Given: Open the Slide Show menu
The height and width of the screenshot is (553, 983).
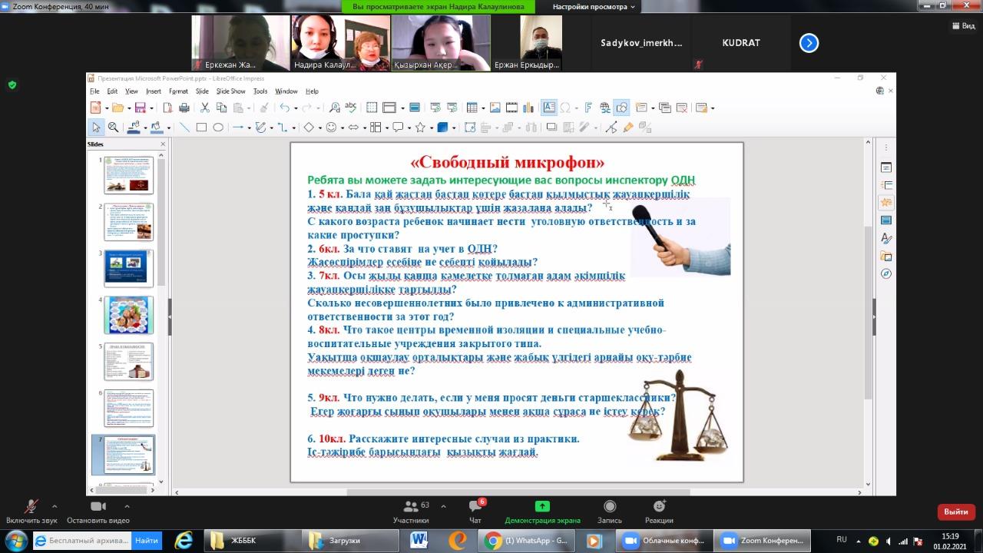Looking at the screenshot, I should coord(231,91).
